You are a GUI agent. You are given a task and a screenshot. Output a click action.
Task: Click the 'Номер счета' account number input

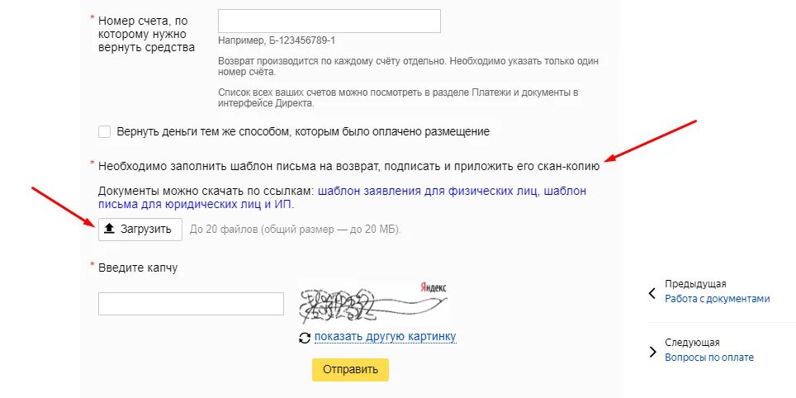tap(329, 21)
